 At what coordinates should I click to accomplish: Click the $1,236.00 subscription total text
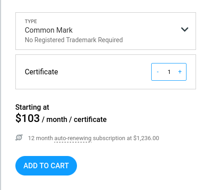[146, 138]
